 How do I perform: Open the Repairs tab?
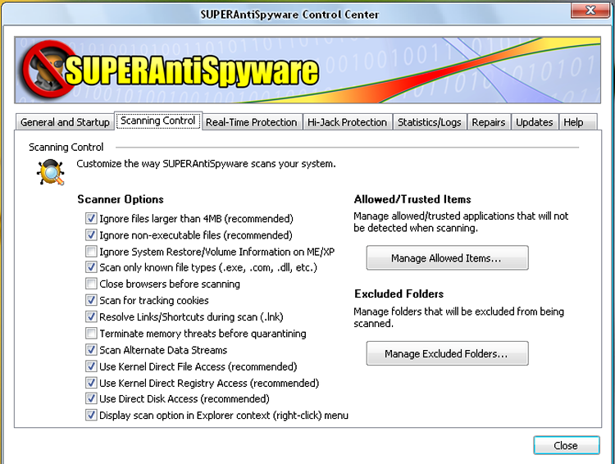click(x=489, y=122)
